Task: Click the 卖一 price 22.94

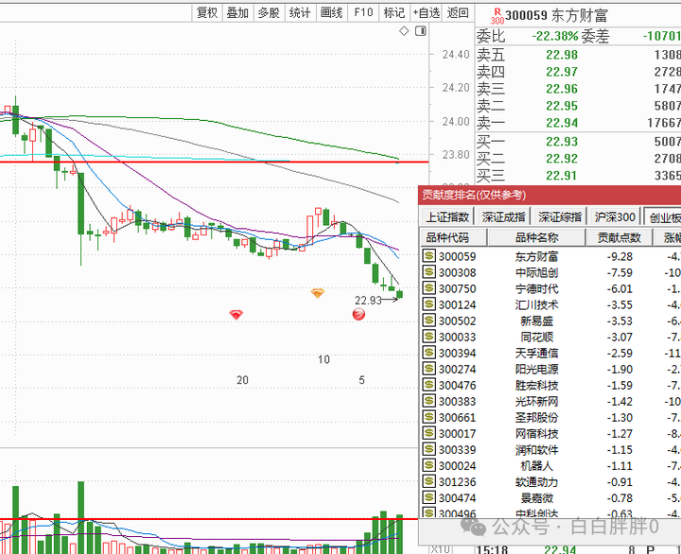Action: (x=562, y=123)
